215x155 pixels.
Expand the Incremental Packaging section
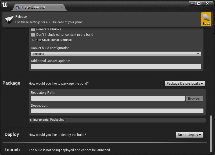click(x=31, y=120)
